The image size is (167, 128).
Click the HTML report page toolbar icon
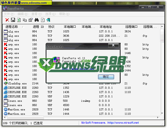point(43,20)
